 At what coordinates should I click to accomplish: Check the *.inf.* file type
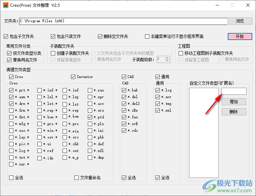(x=39, y=90)
